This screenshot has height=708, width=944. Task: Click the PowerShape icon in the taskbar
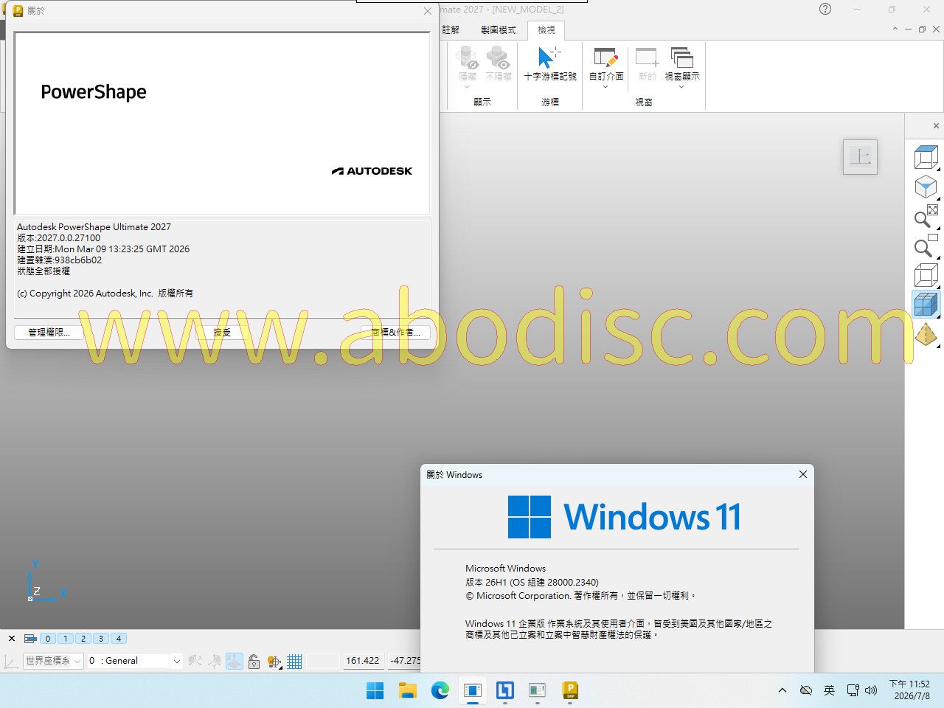(570, 690)
